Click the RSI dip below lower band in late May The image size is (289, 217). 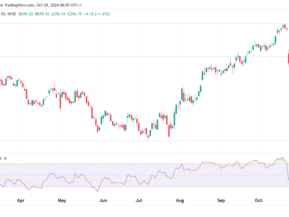(96, 189)
